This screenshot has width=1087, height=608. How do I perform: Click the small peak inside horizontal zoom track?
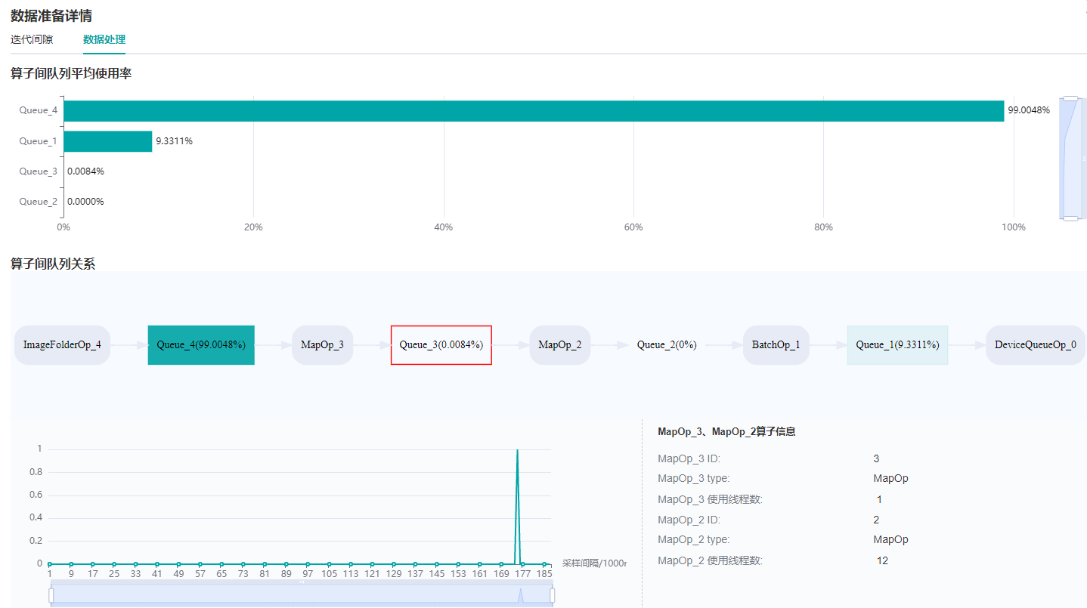(x=520, y=595)
